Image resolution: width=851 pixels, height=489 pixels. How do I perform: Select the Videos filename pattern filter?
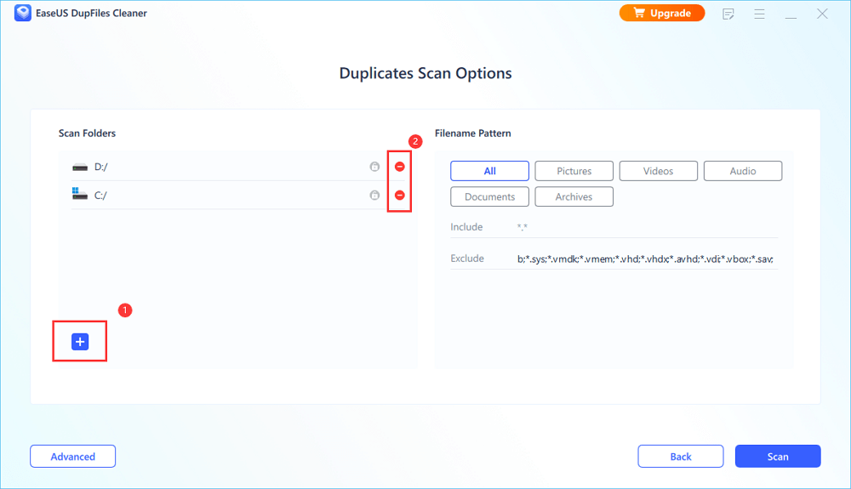coord(659,171)
